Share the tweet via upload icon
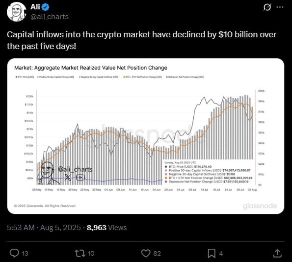Viewport: 292px width, 262px height. (277, 253)
